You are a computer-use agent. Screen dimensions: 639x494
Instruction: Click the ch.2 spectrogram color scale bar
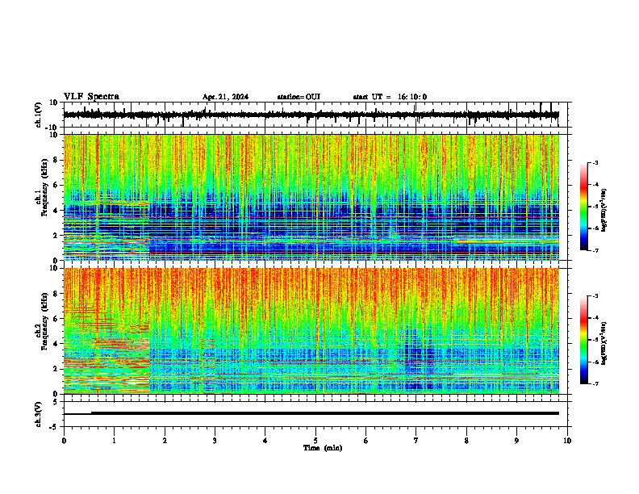[583, 340]
